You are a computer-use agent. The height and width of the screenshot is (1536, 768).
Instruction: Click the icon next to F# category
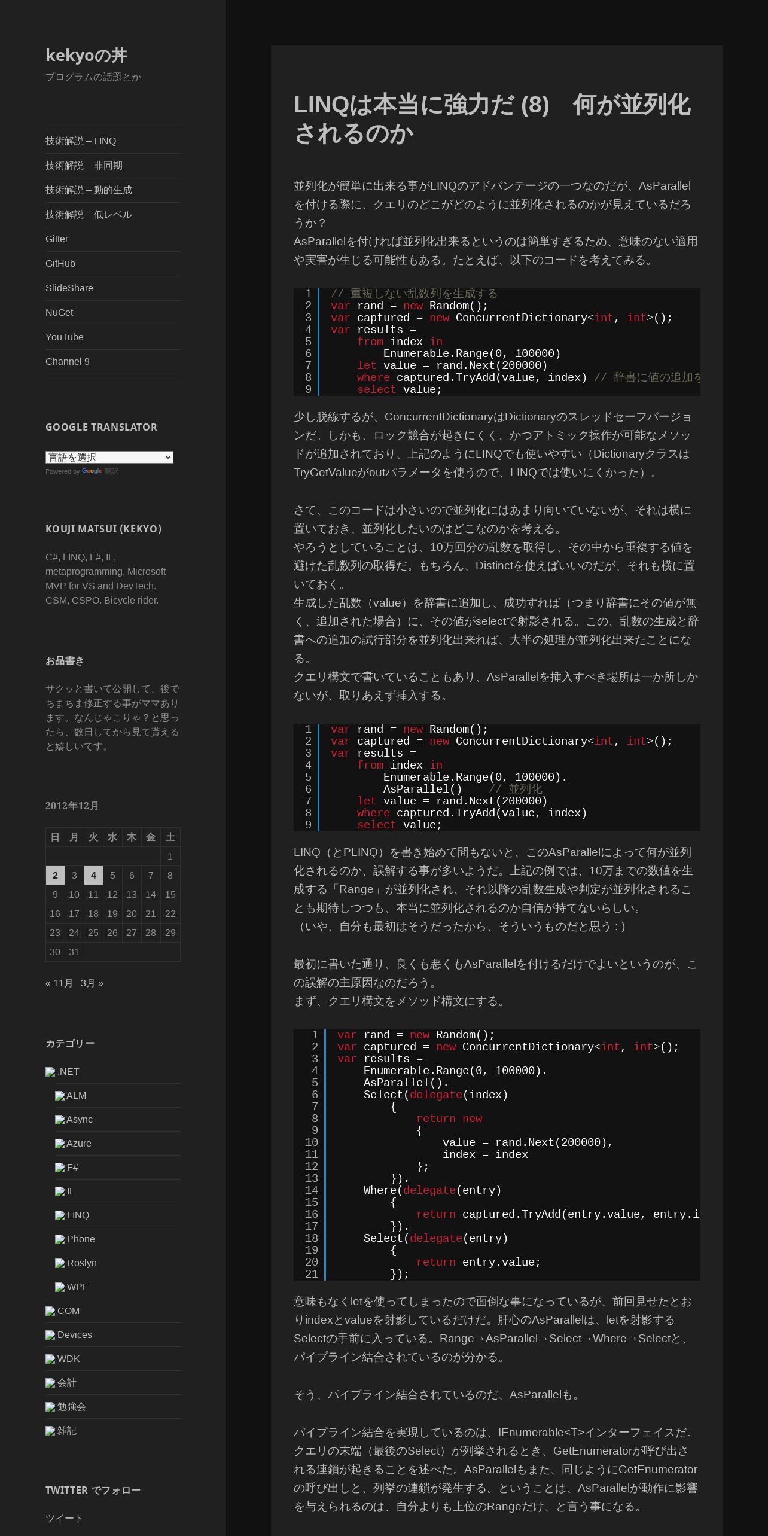tap(60, 1168)
